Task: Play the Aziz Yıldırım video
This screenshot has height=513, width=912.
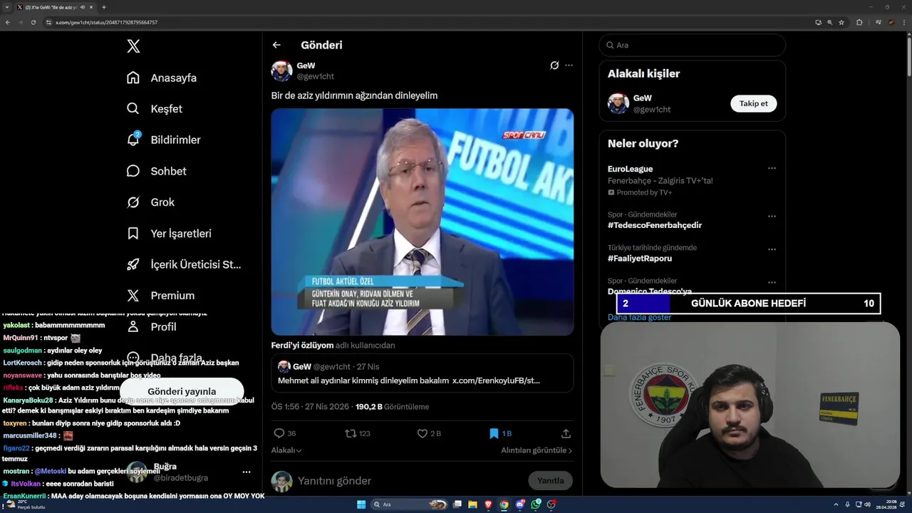Action: click(423, 222)
